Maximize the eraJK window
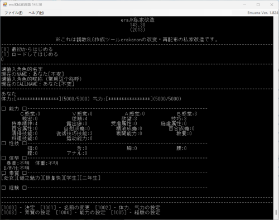The width and height of the screenshot is (279, 220). [x=258, y=4]
